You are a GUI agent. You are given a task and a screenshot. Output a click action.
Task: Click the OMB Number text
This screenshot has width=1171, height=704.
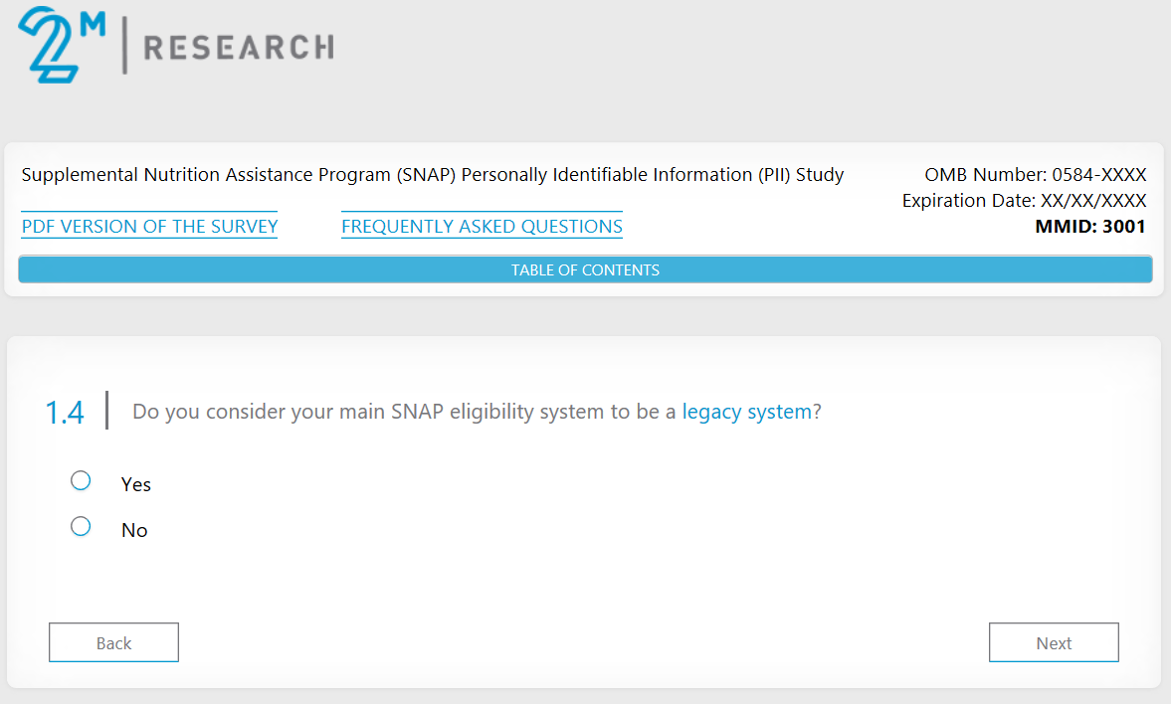coord(1035,175)
